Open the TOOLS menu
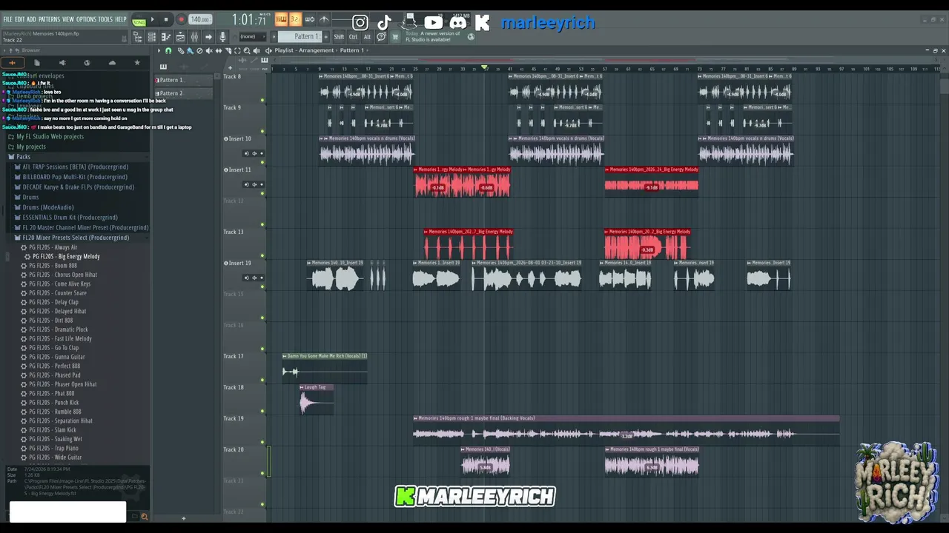This screenshot has width=949, height=533. coord(105,19)
